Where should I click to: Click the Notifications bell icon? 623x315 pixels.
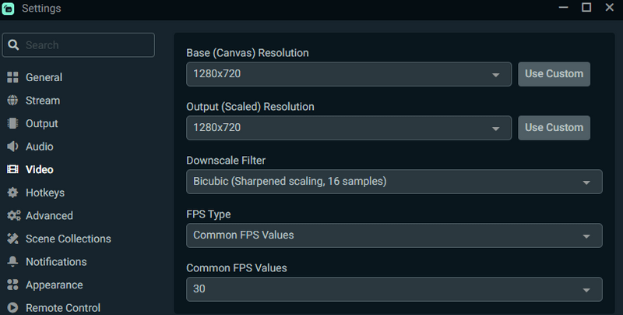12,262
